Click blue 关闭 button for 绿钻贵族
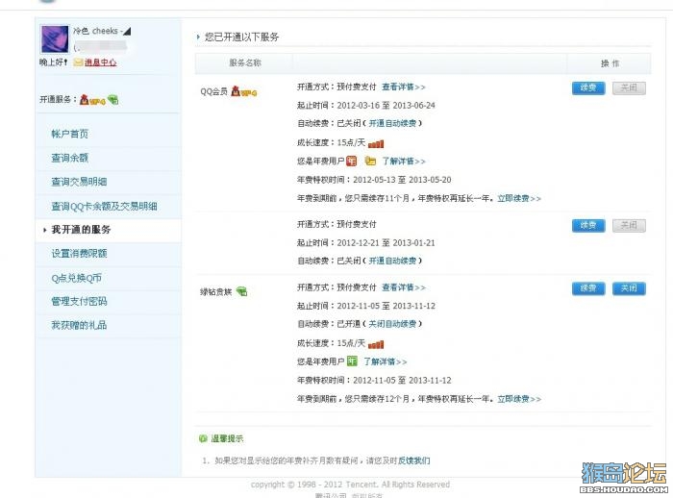673x498 pixels. 629,288
